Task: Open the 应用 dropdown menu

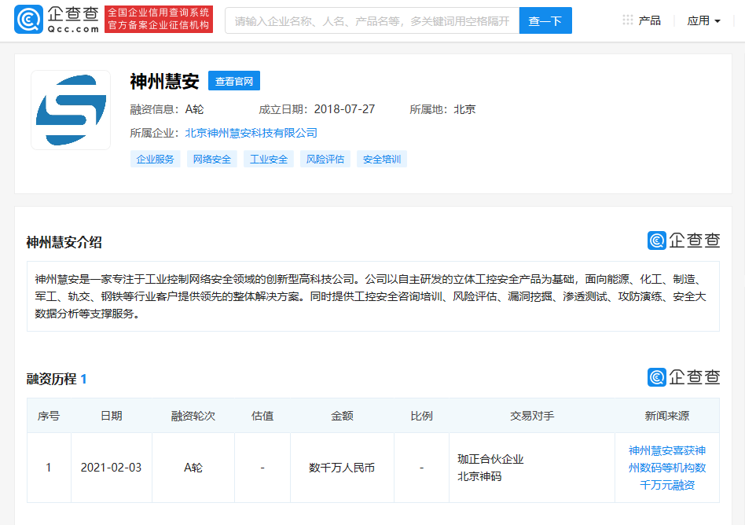Action: tap(703, 20)
